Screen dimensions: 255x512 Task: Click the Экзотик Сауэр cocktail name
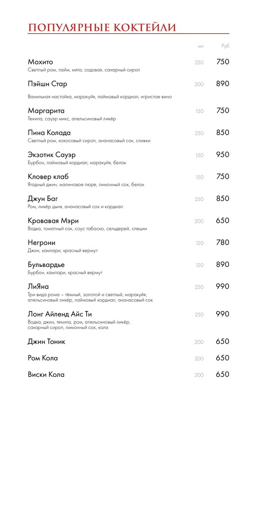[52, 155]
